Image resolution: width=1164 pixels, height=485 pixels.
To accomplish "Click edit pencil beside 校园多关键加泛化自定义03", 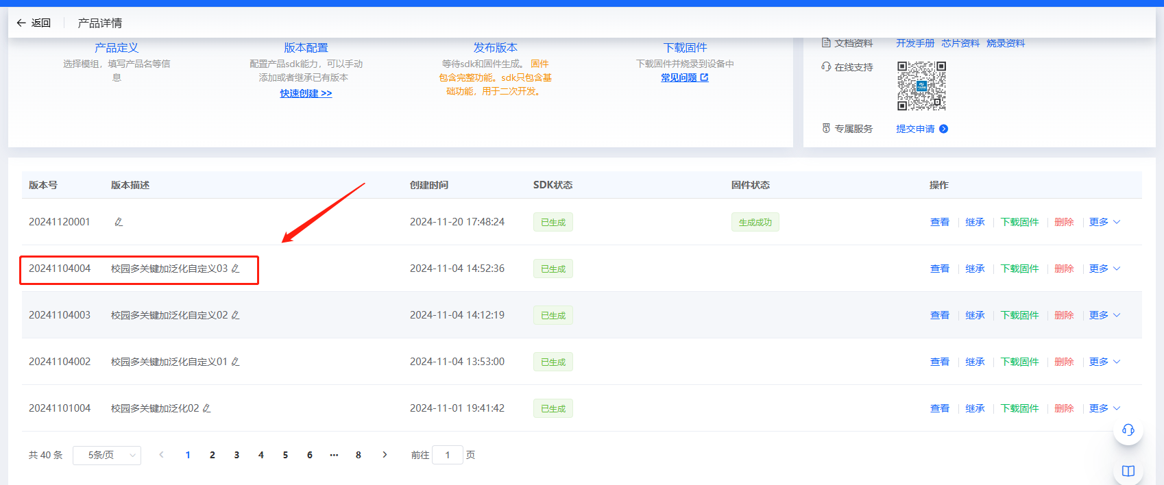I will 236,269.
